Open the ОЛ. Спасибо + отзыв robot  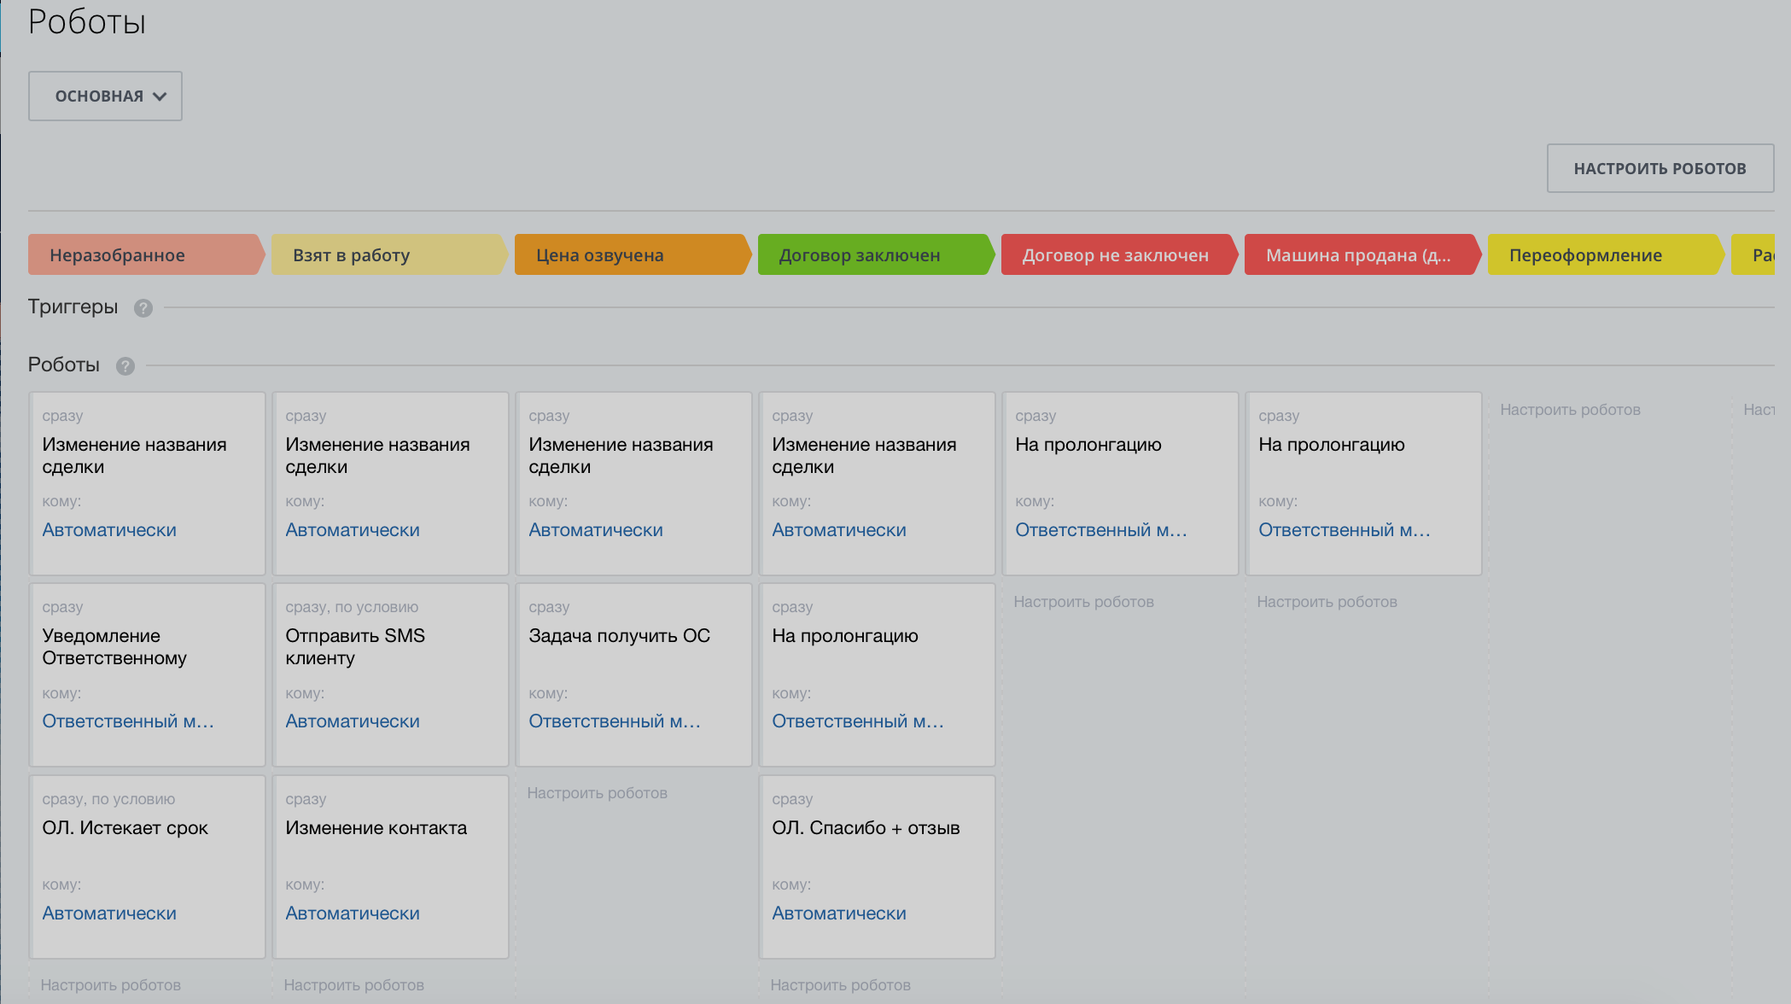[x=866, y=828]
